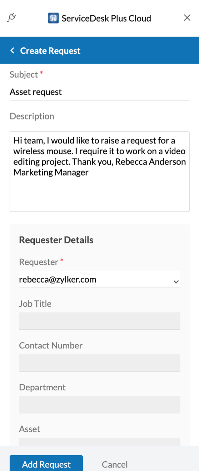Click the Job Title input field
The width and height of the screenshot is (199, 471).
[99, 321]
